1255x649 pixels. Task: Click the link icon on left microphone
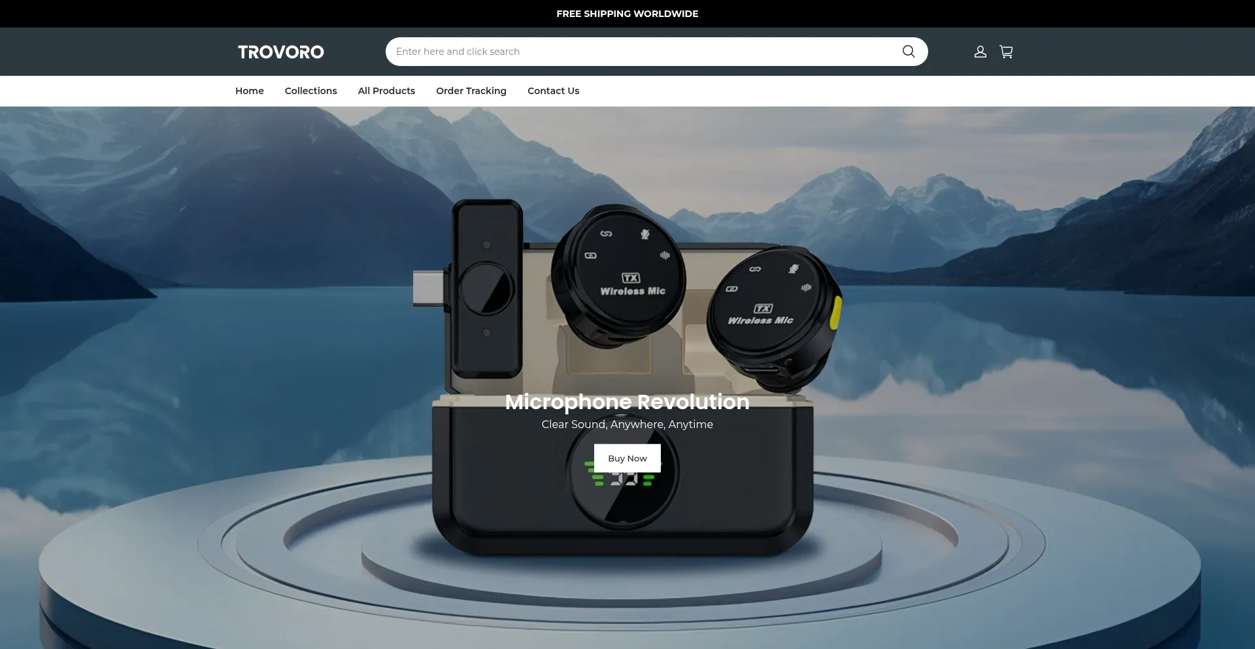(x=606, y=233)
